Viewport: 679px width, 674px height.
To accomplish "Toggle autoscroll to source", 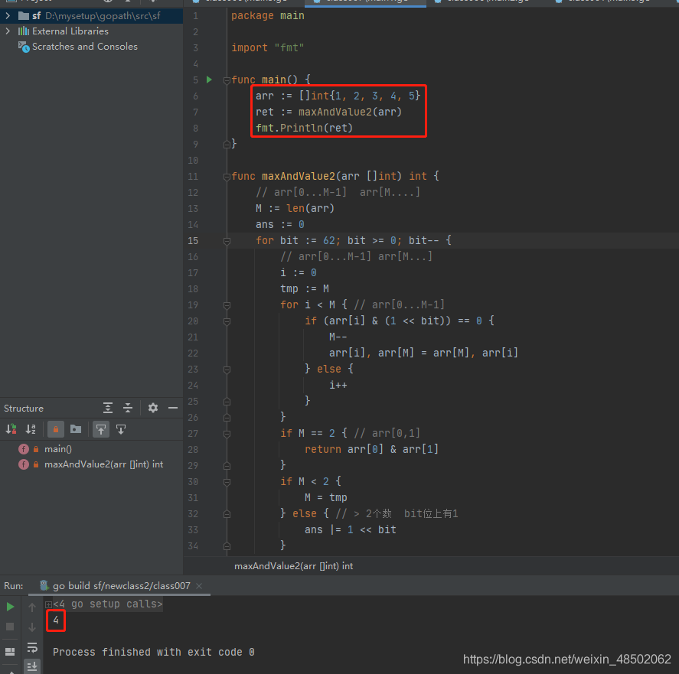I will pos(101,429).
